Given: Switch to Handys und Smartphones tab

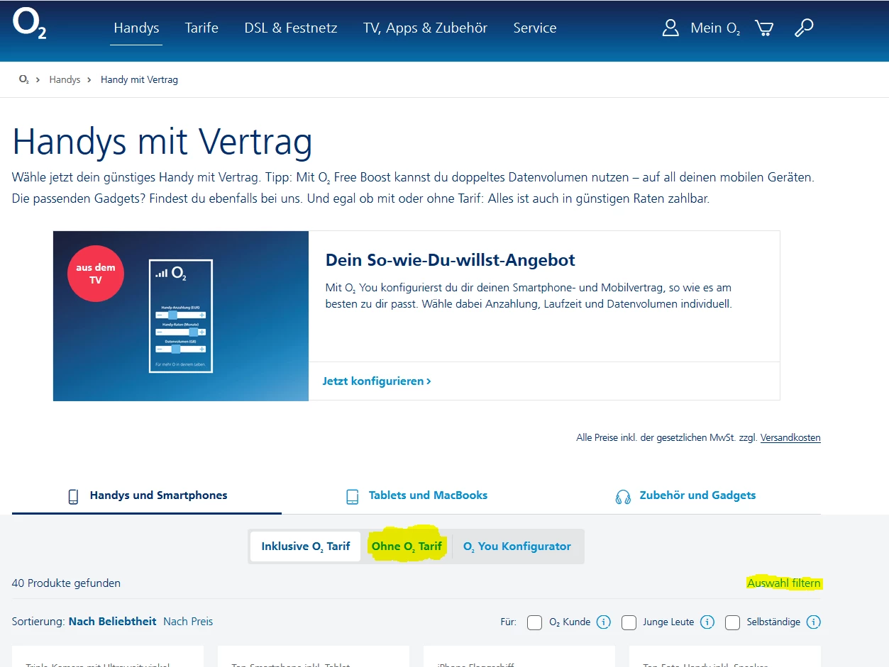Looking at the screenshot, I should [x=147, y=495].
